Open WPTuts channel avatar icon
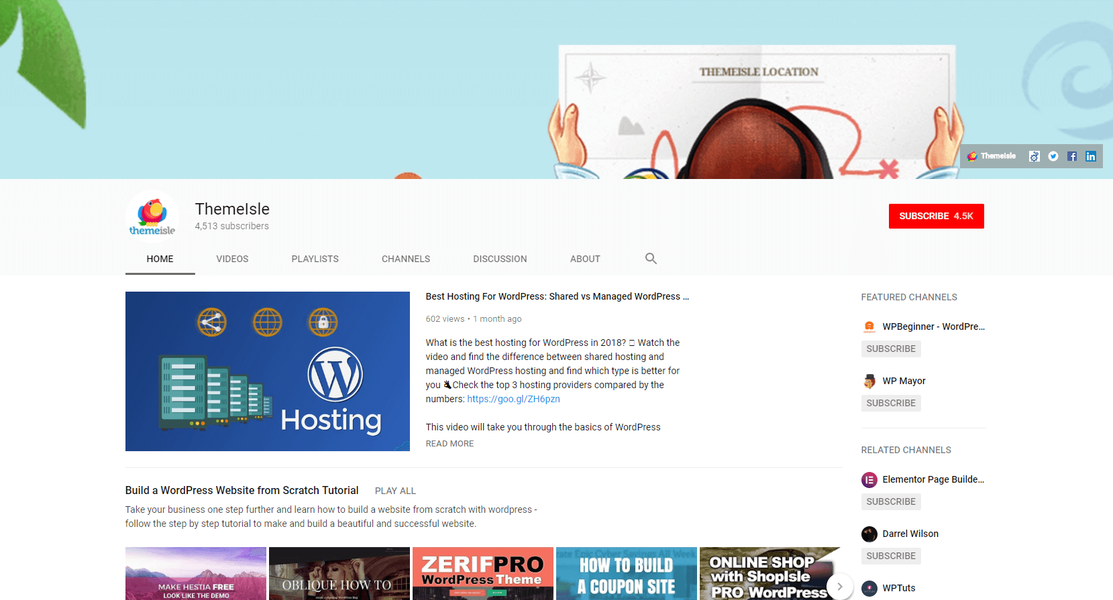The width and height of the screenshot is (1113, 600). 869,589
